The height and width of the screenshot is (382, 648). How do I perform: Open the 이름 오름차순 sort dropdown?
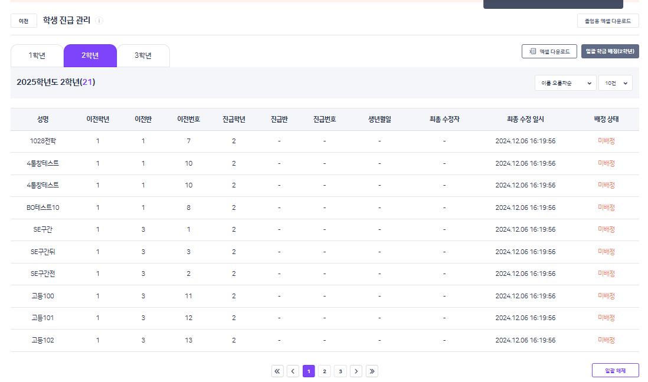[565, 83]
